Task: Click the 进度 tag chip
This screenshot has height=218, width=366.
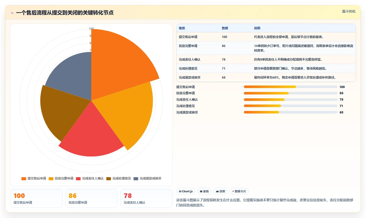Action: click(220, 191)
